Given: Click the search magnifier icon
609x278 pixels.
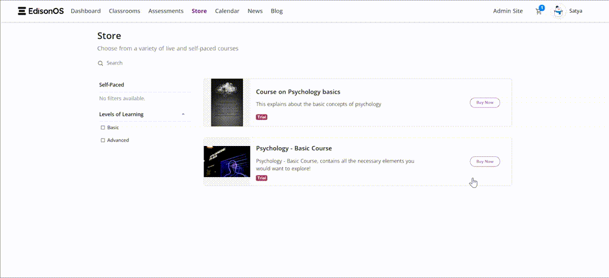Looking at the screenshot, I should [100, 63].
